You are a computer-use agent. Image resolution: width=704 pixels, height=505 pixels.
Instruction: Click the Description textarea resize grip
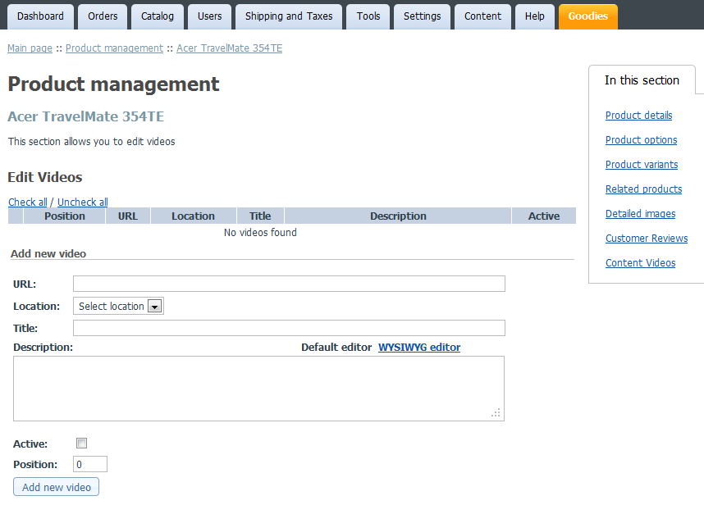[496, 413]
